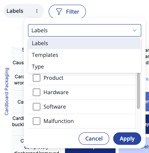Image resolution: width=149 pixels, height=153 pixels.
Task: Pick Type from the dropdown list
Action: click(x=84, y=67)
